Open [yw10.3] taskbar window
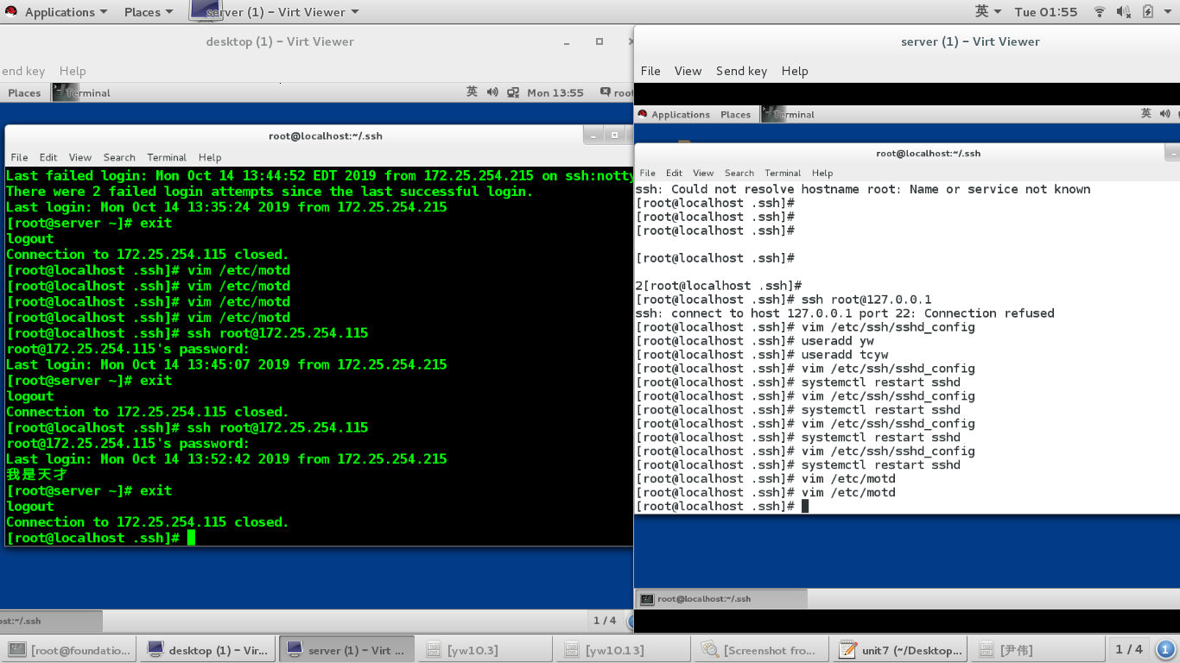Viewport: 1180px width, 663px height. click(485, 650)
